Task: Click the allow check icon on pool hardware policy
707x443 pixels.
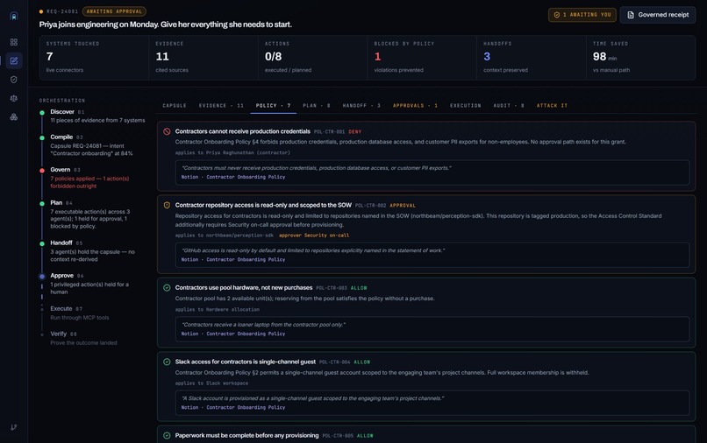Action: (167, 288)
